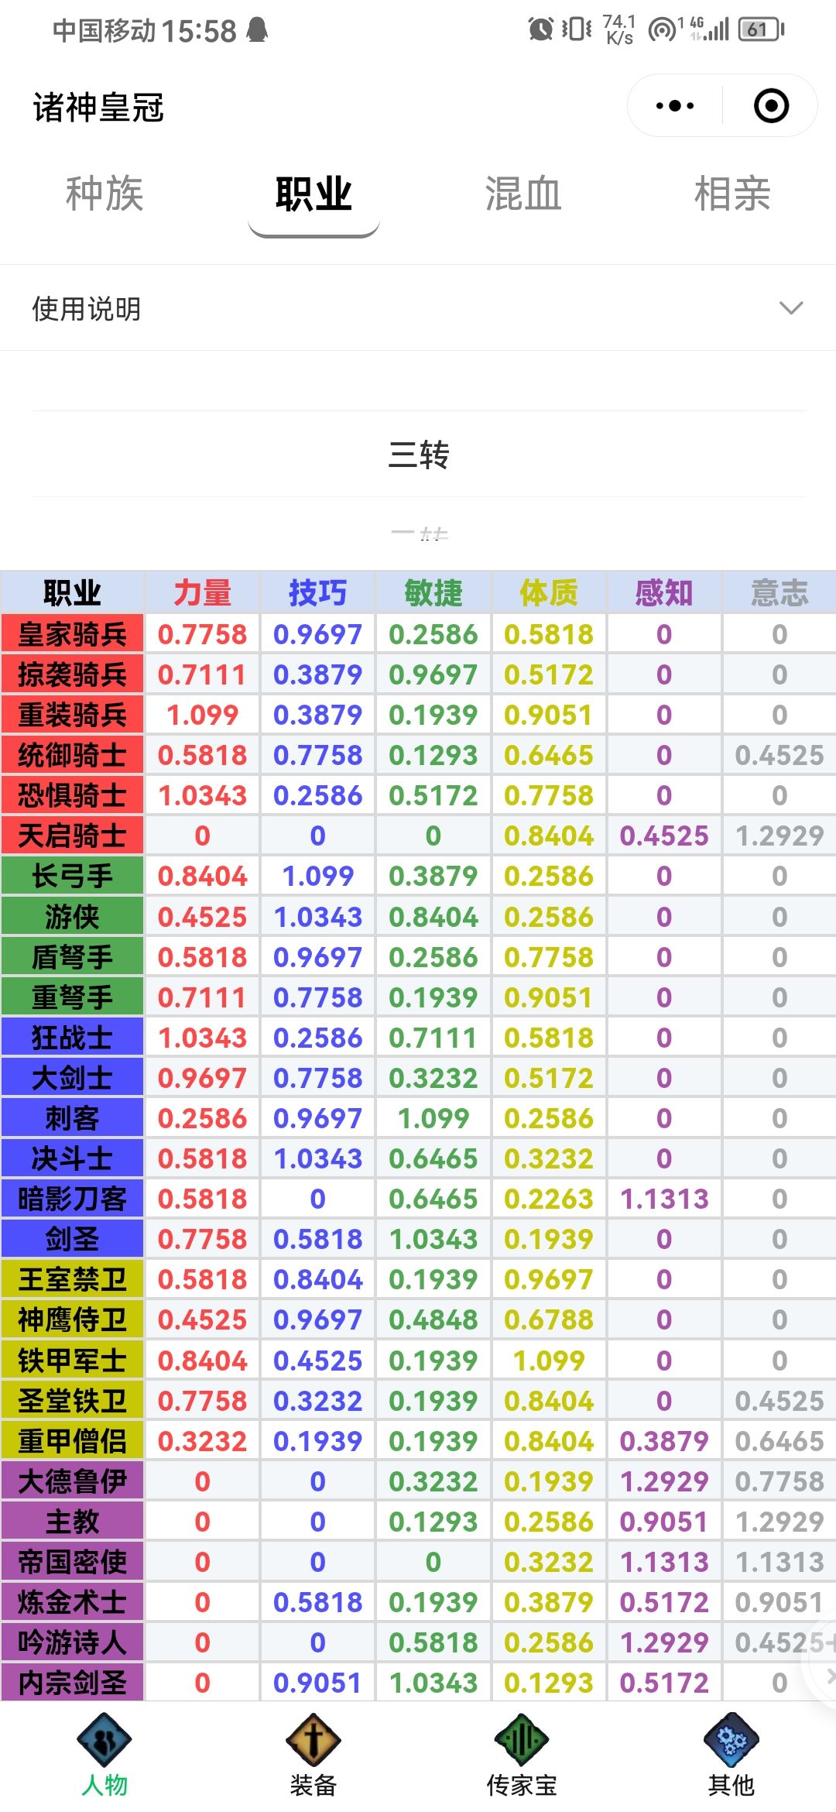Click the 诸神皇冠 app title
Viewport: 836px width, 1812px height.
click(x=98, y=108)
